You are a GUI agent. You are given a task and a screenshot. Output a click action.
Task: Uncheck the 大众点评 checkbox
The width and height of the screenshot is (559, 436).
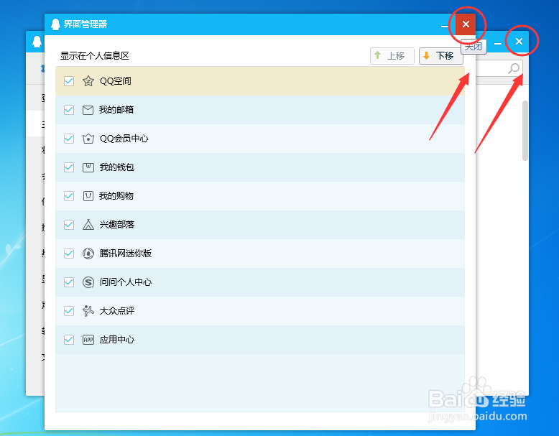69,311
